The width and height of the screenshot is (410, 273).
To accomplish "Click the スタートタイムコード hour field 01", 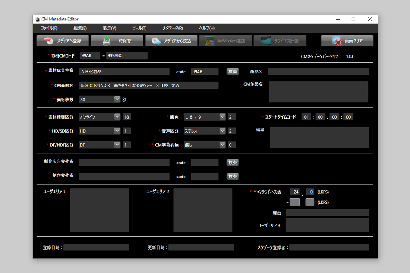I will pyautogui.click(x=306, y=117).
